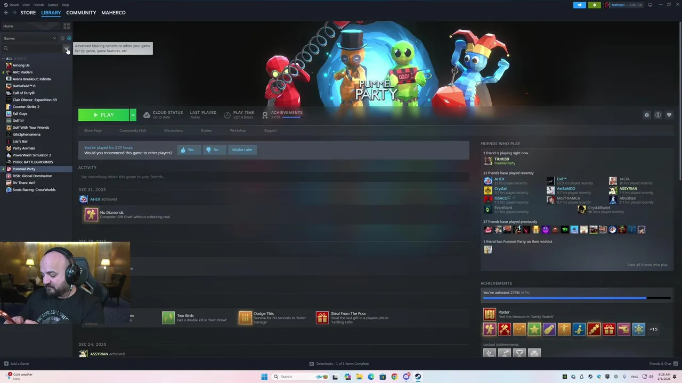The image size is (682, 383).
Task: Select Among Us in the library
Action: [x=21, y=65]
